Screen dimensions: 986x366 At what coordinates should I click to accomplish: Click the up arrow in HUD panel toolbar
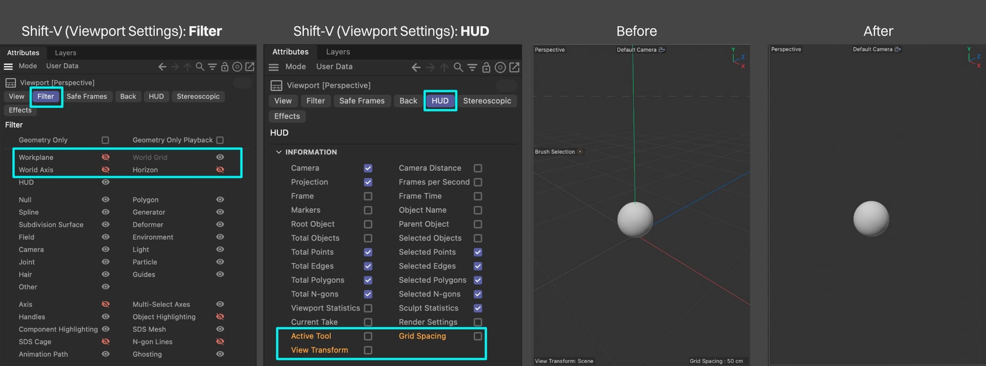pyautogui.click(x=444, y=67)
